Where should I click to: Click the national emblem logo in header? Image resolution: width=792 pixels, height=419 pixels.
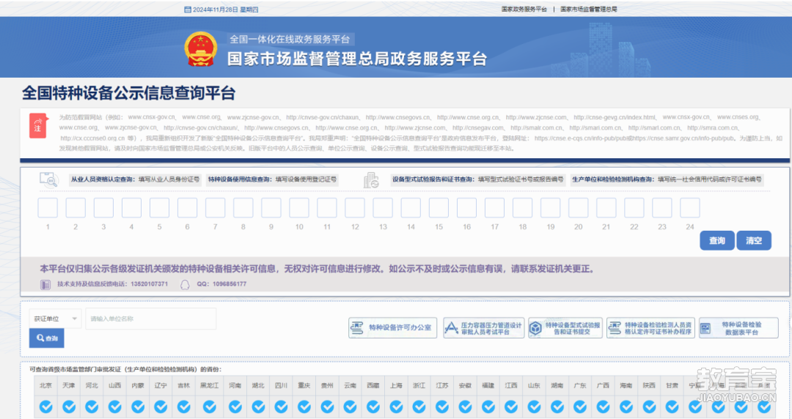(x=201, y=50)
